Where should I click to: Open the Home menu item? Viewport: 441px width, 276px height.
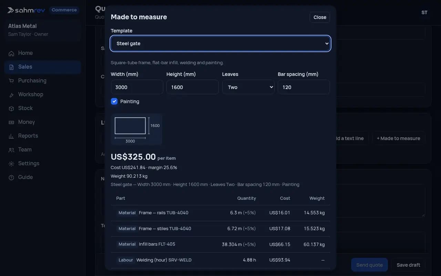[x=43, y=53]
